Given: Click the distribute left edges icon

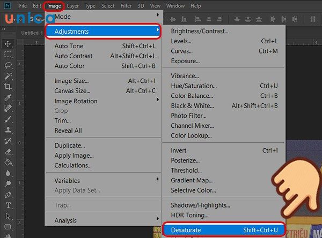Looking at the screenshot, I should 273,19.
